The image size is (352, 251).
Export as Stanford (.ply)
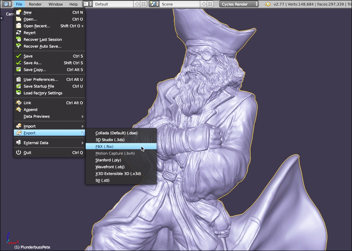click(x=121, y=160)
